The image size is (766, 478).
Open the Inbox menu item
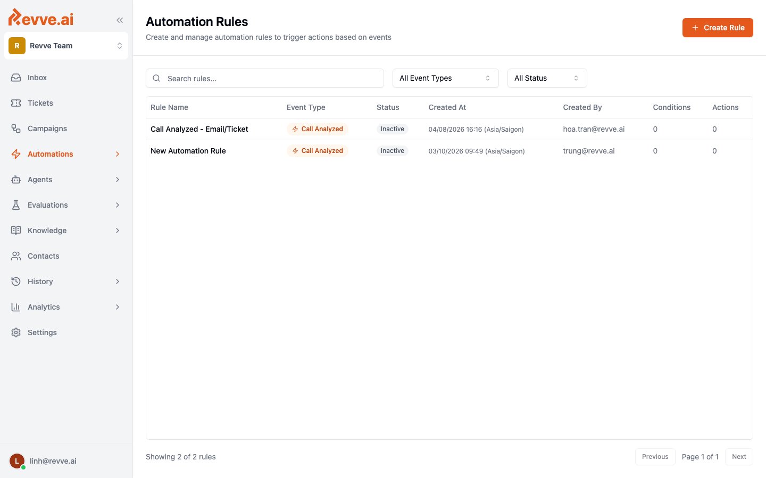click(66, 78)
